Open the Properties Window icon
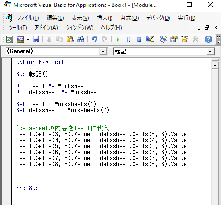 (174, 39)
